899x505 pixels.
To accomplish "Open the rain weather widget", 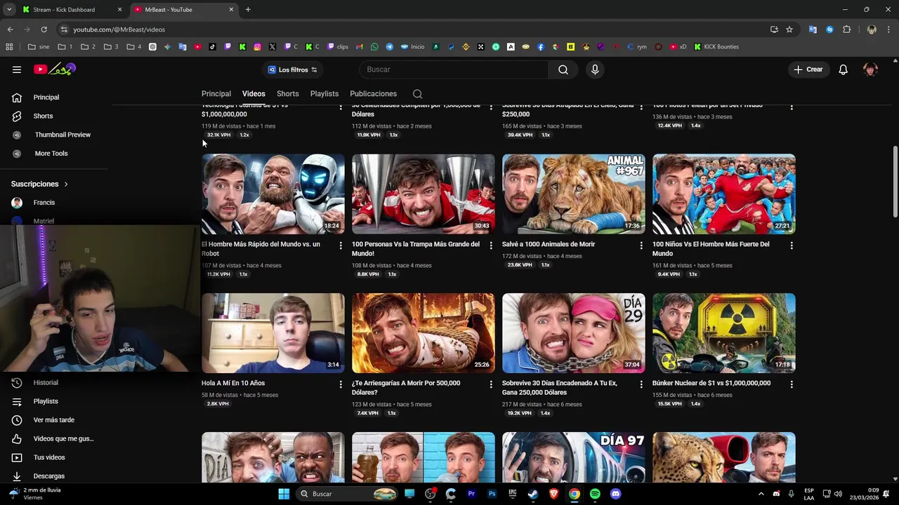I will click(x=35, y=494).
